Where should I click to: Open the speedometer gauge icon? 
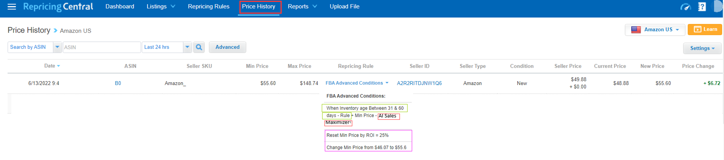[x=685, y=7]
